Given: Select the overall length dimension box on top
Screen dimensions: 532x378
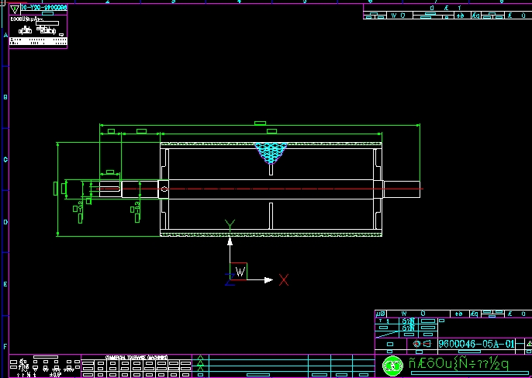Looking at the screenshot, I should coord(261,123).
